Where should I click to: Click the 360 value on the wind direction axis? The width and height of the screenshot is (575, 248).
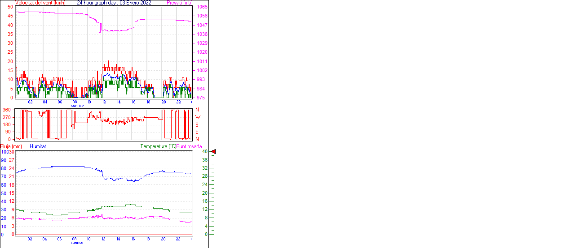[7, 110]
